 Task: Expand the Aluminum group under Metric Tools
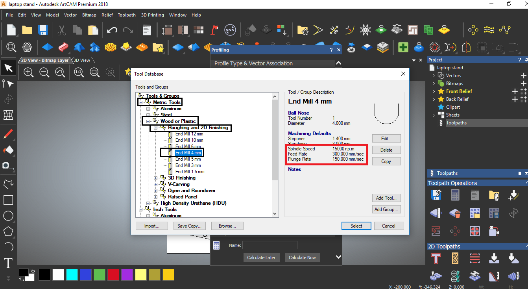click(x=148, y=109)
